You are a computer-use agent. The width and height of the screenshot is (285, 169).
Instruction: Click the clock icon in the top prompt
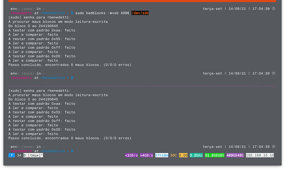[x=274, y=9]
